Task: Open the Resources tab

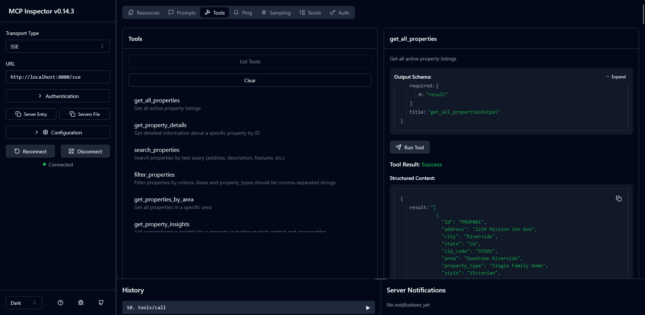Action: (x=144, y=13)
